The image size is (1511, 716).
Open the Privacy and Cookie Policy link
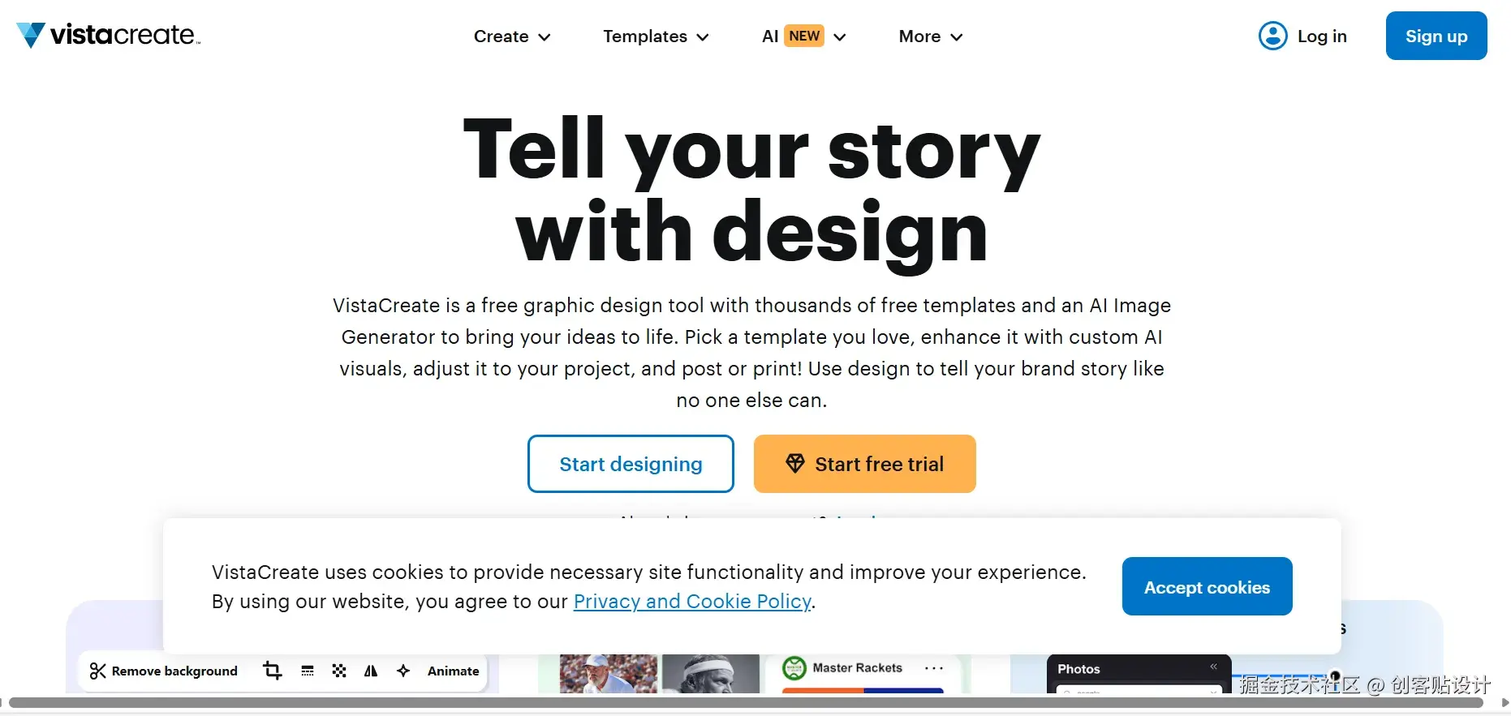point(692,602)
